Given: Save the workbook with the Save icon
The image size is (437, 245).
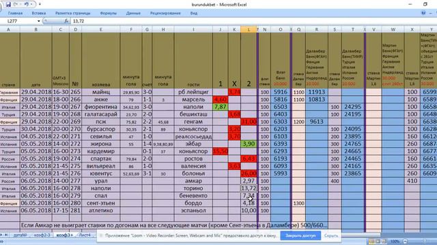Looking at the screenshot, I should [x=8, y=5].
